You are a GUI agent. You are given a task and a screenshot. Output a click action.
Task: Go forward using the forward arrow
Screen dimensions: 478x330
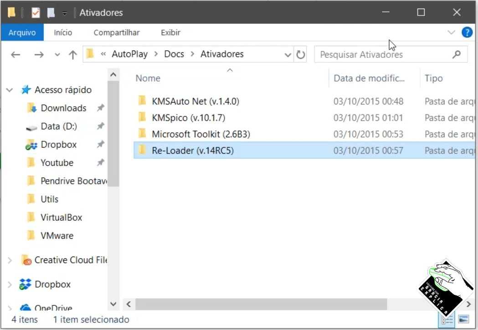pos(39,55)
